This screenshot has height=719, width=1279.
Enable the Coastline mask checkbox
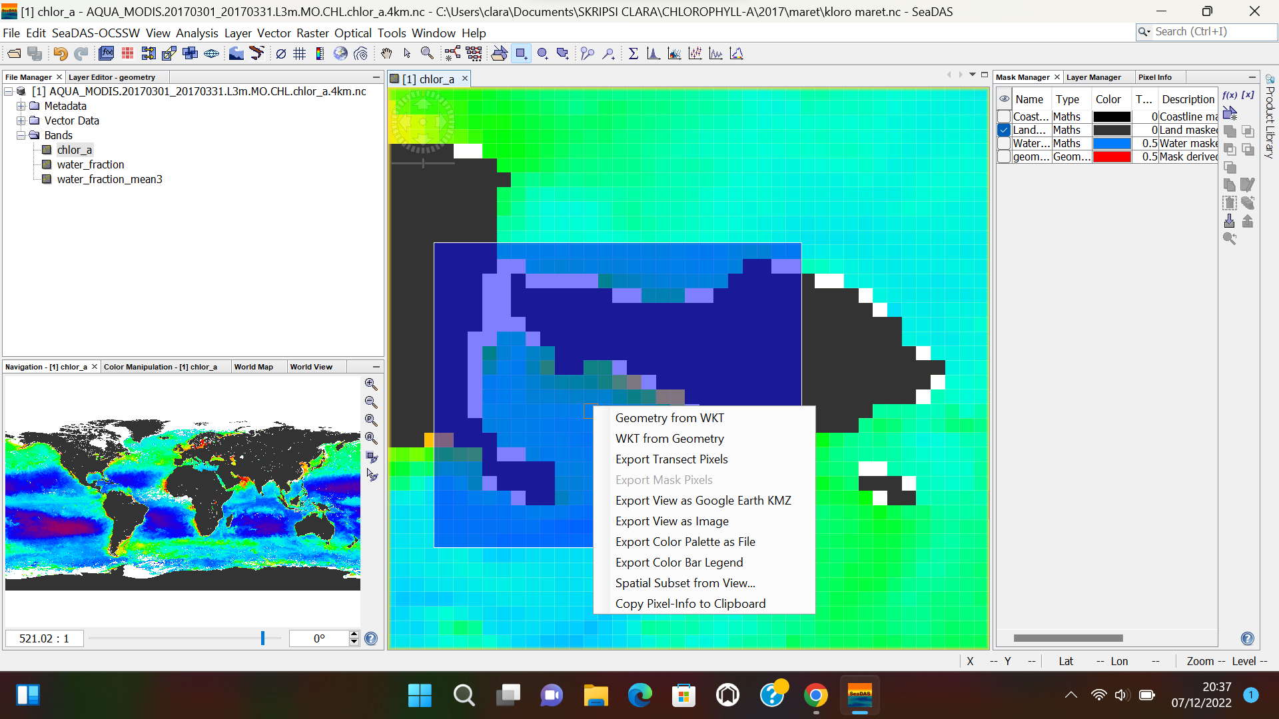click(1004, 117)
